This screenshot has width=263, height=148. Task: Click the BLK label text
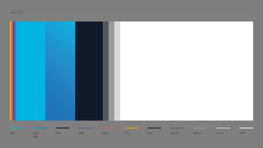point(150,133)
